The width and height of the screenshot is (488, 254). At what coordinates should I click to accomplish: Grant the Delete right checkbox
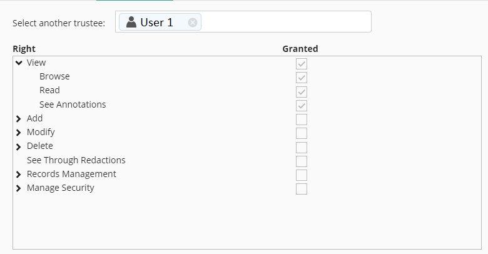pyautogui.click(x=302, y=147)
